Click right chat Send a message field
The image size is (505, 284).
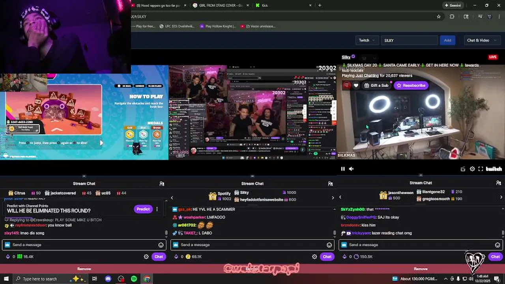tap(421, 245)
